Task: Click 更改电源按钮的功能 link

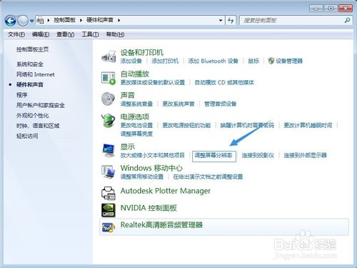Action: tap(186, 125)
